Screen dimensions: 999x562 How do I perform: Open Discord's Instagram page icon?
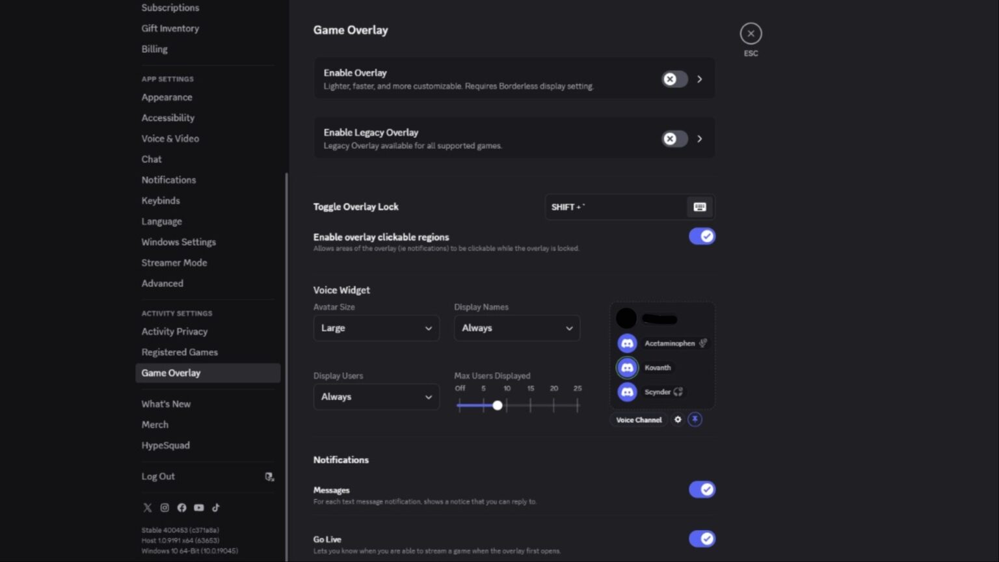pos(165,507)
